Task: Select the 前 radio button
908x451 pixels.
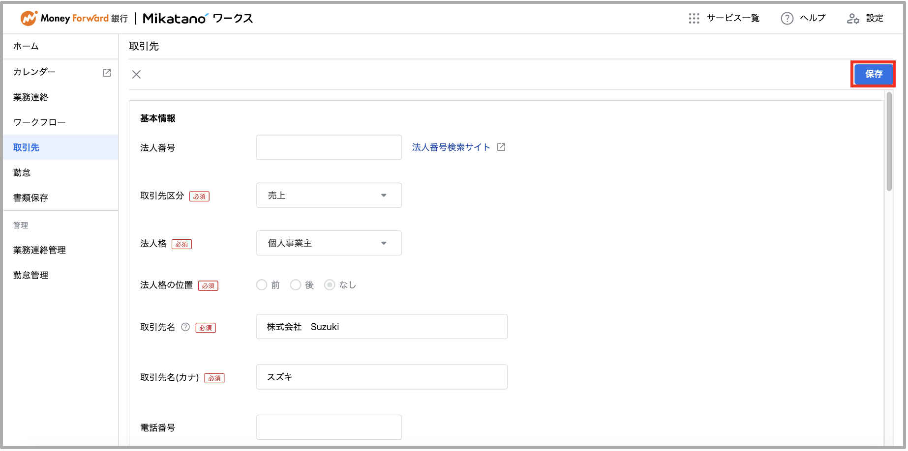Action: click(262, 285)
